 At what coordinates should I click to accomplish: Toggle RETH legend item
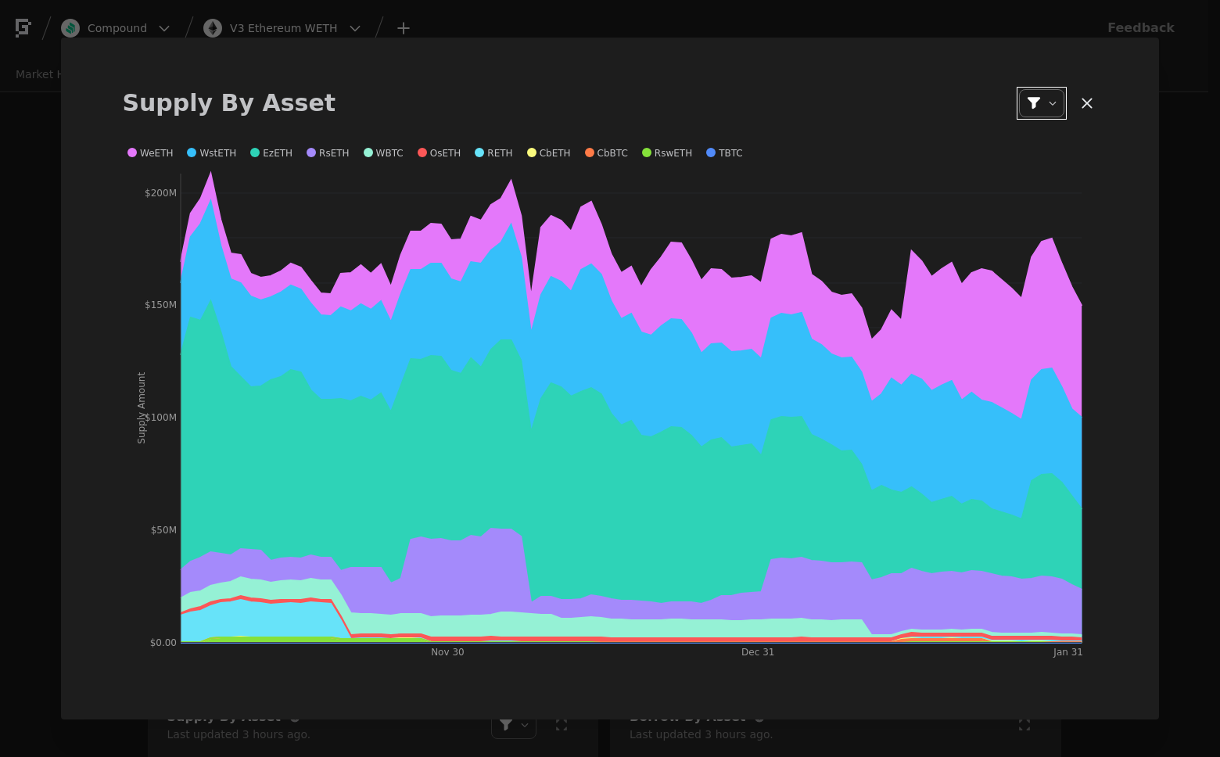(493, 153)
